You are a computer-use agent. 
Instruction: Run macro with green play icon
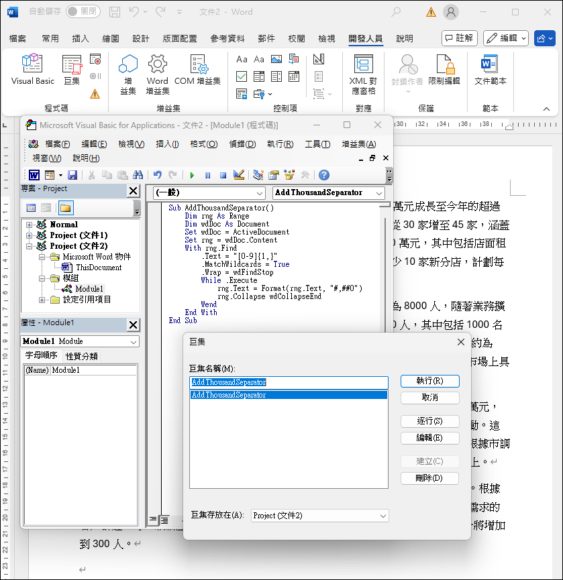click(x=192, y=175)
